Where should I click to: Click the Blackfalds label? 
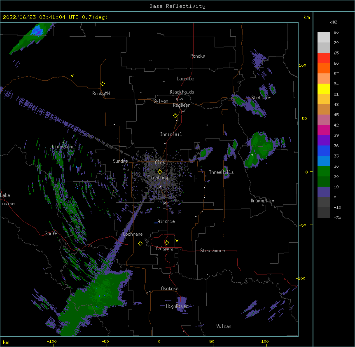coord(182,92)
